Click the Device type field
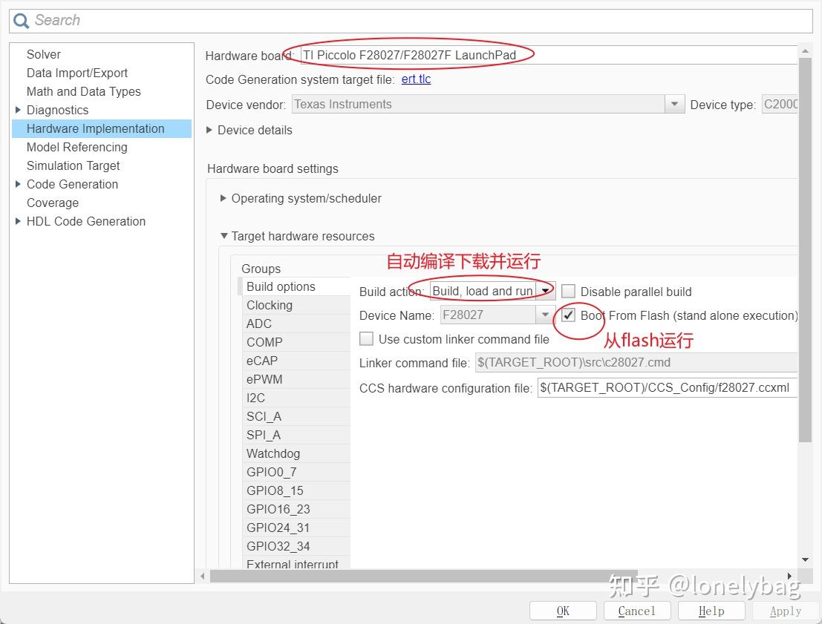The image size is (822, 624). (x=780, y=105)
